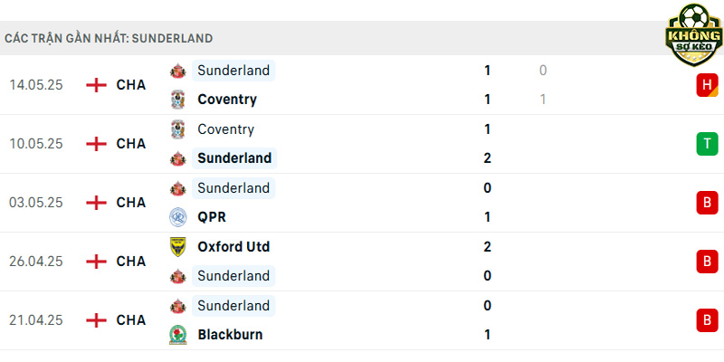Click the B badge for QPR match
The height and width of the screenshot is (362, 724).
point(707,203)
